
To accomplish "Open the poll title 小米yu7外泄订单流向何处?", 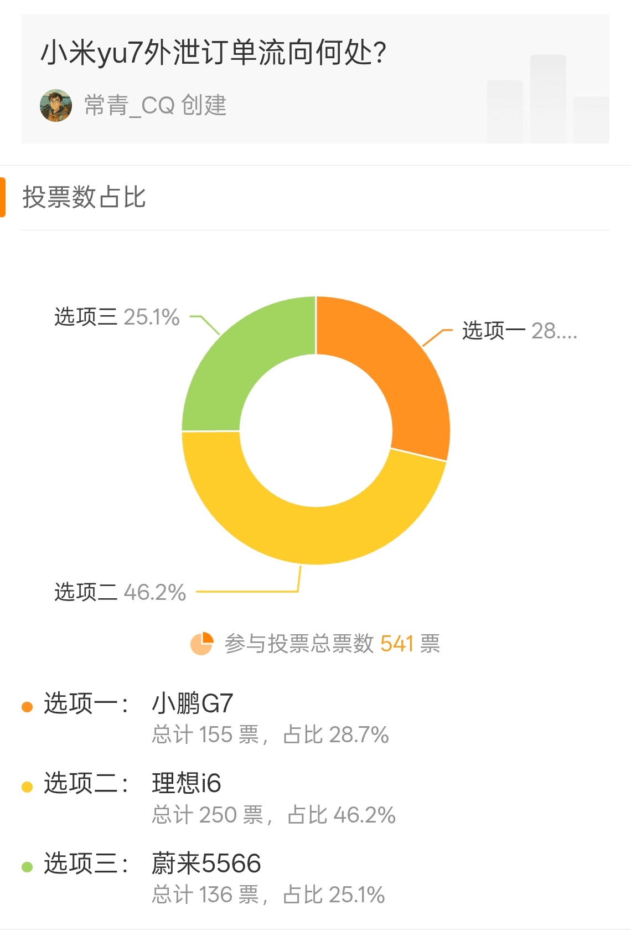I will click(214, 53).
